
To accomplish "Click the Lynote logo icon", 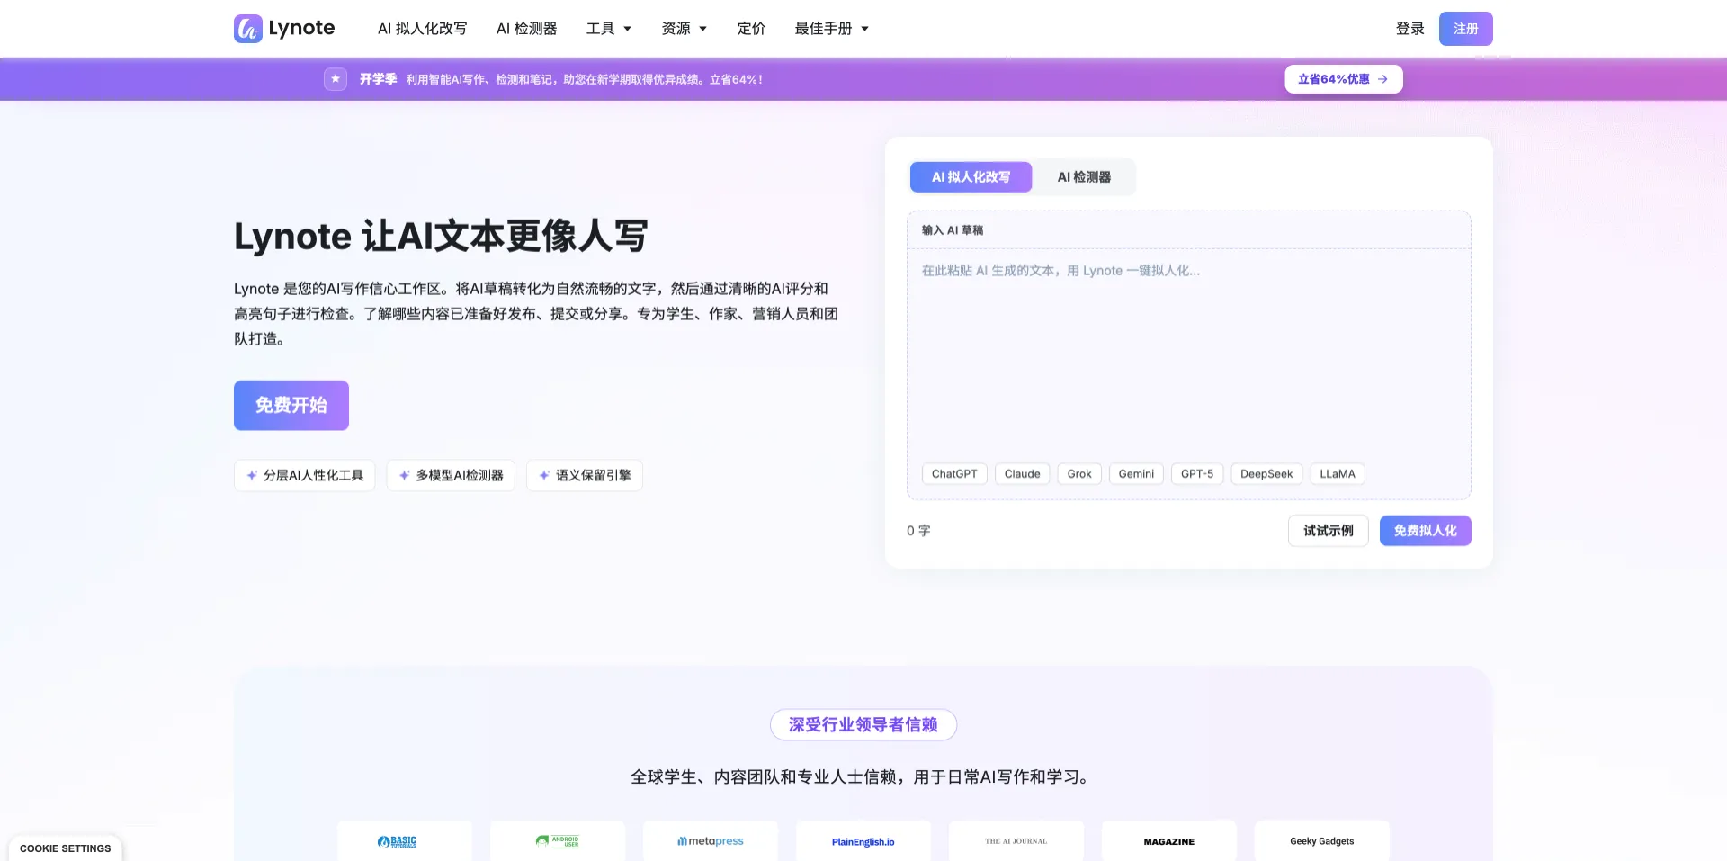I will (x=248, y=29).
